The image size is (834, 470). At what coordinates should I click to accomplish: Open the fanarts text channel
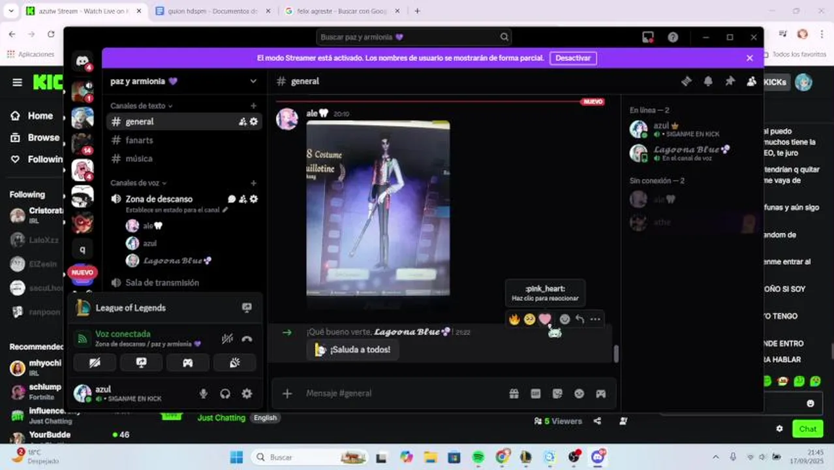184,140
